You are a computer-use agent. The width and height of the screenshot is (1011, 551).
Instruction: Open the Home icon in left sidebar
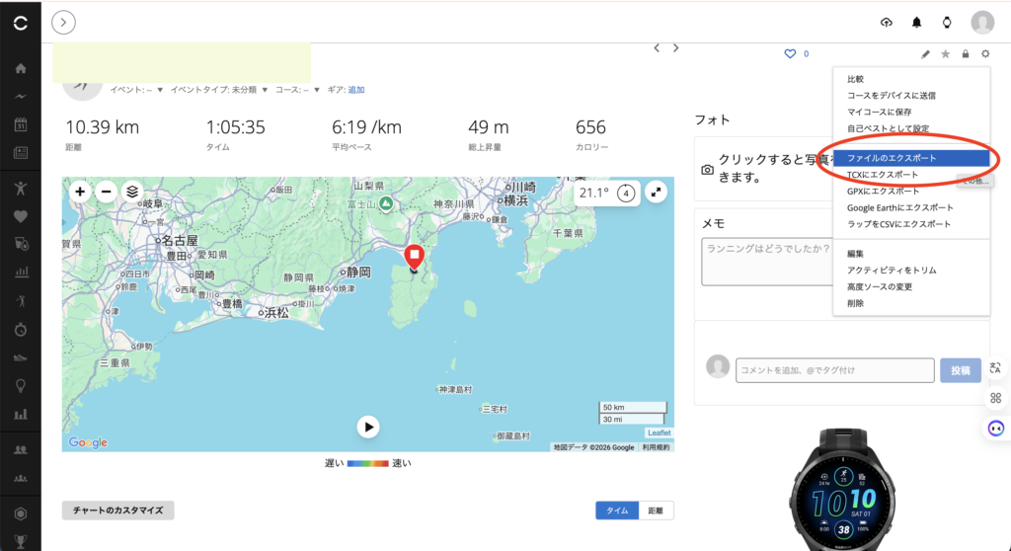coord(21,68)
